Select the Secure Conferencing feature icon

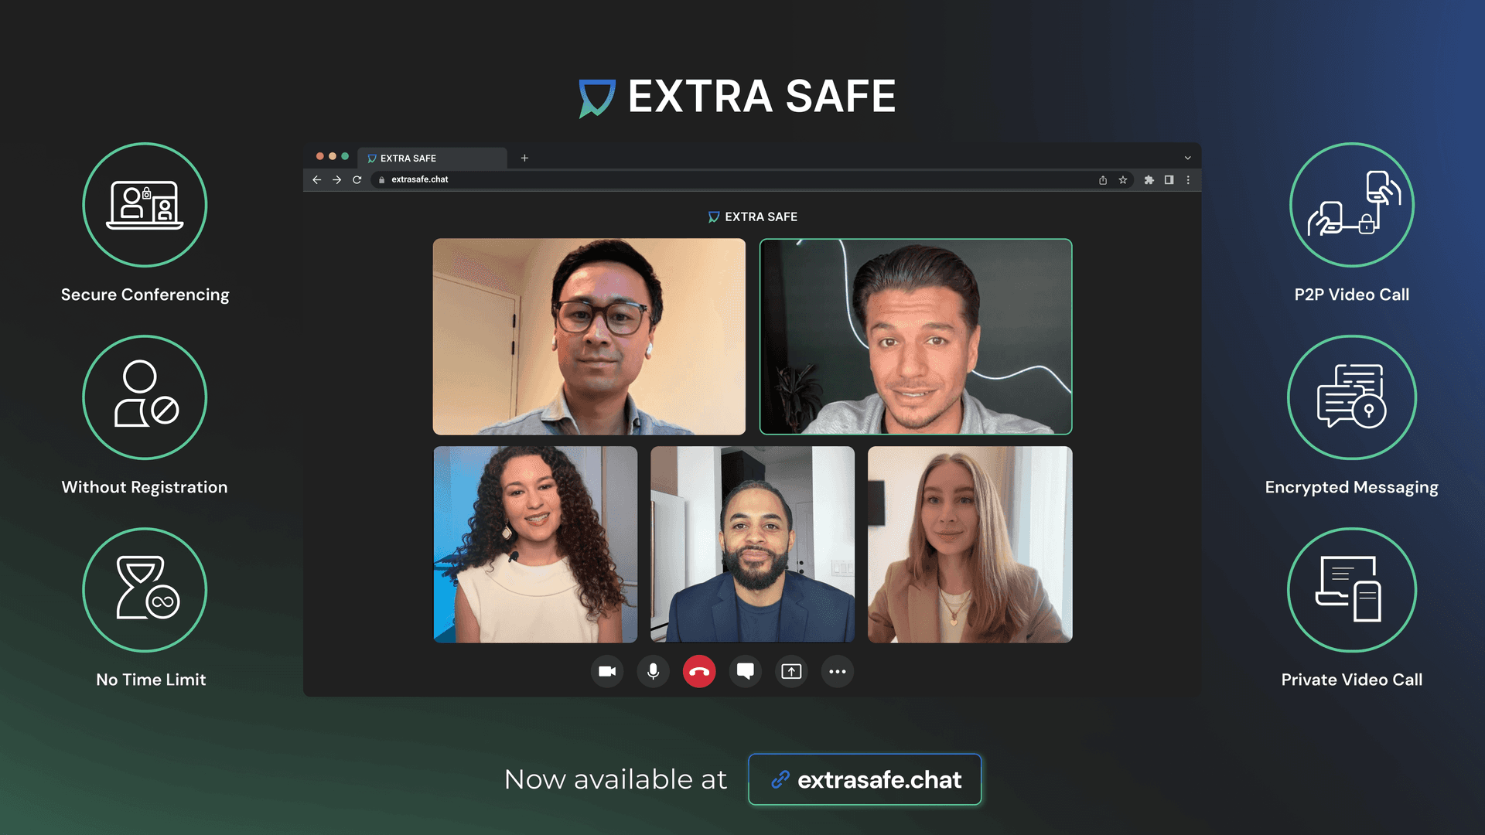[x=145, y=204]
